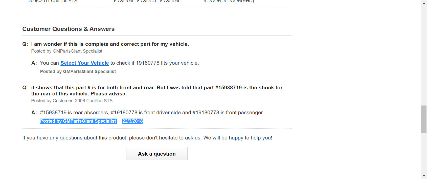Click the vertical scrollbar thumb
The image size is (427, 179).
point(424,119)
